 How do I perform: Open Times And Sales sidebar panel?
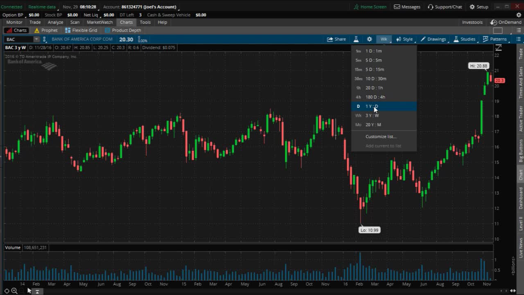(x=521, y=82)
